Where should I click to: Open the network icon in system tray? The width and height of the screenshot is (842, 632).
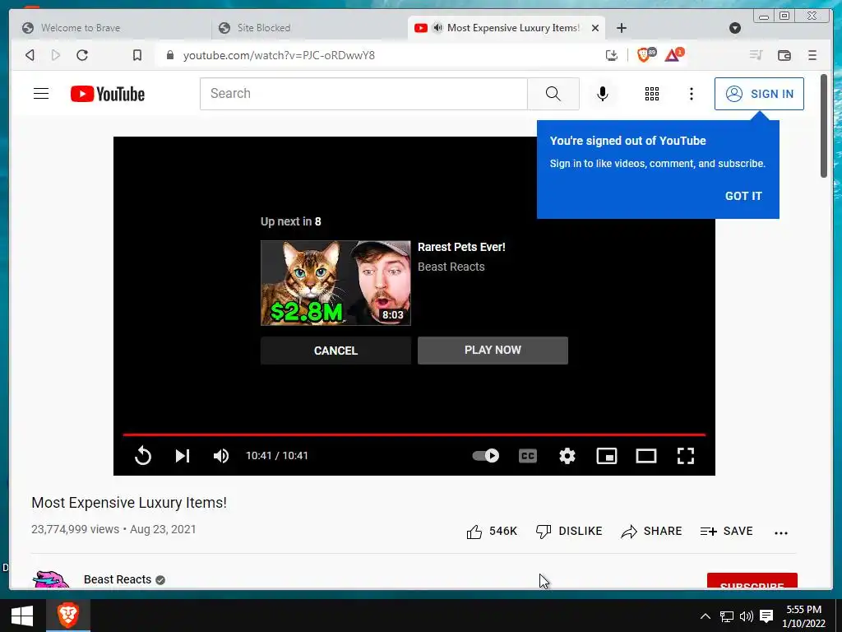(727, 616)
